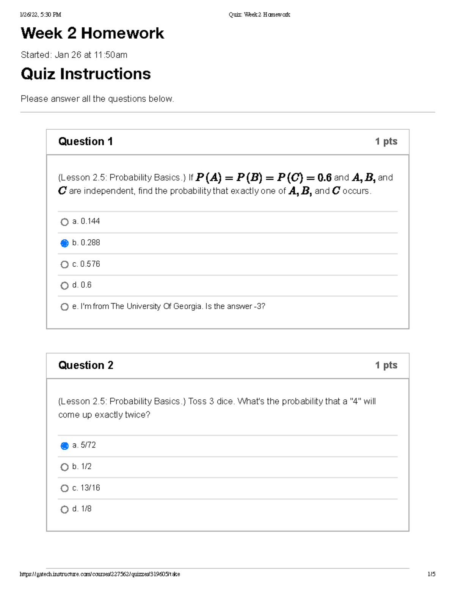Image resolution: width=455 pixels, height=589 pixels.
Task: Select answer a. 0.144 radio button
Action: 64,222
